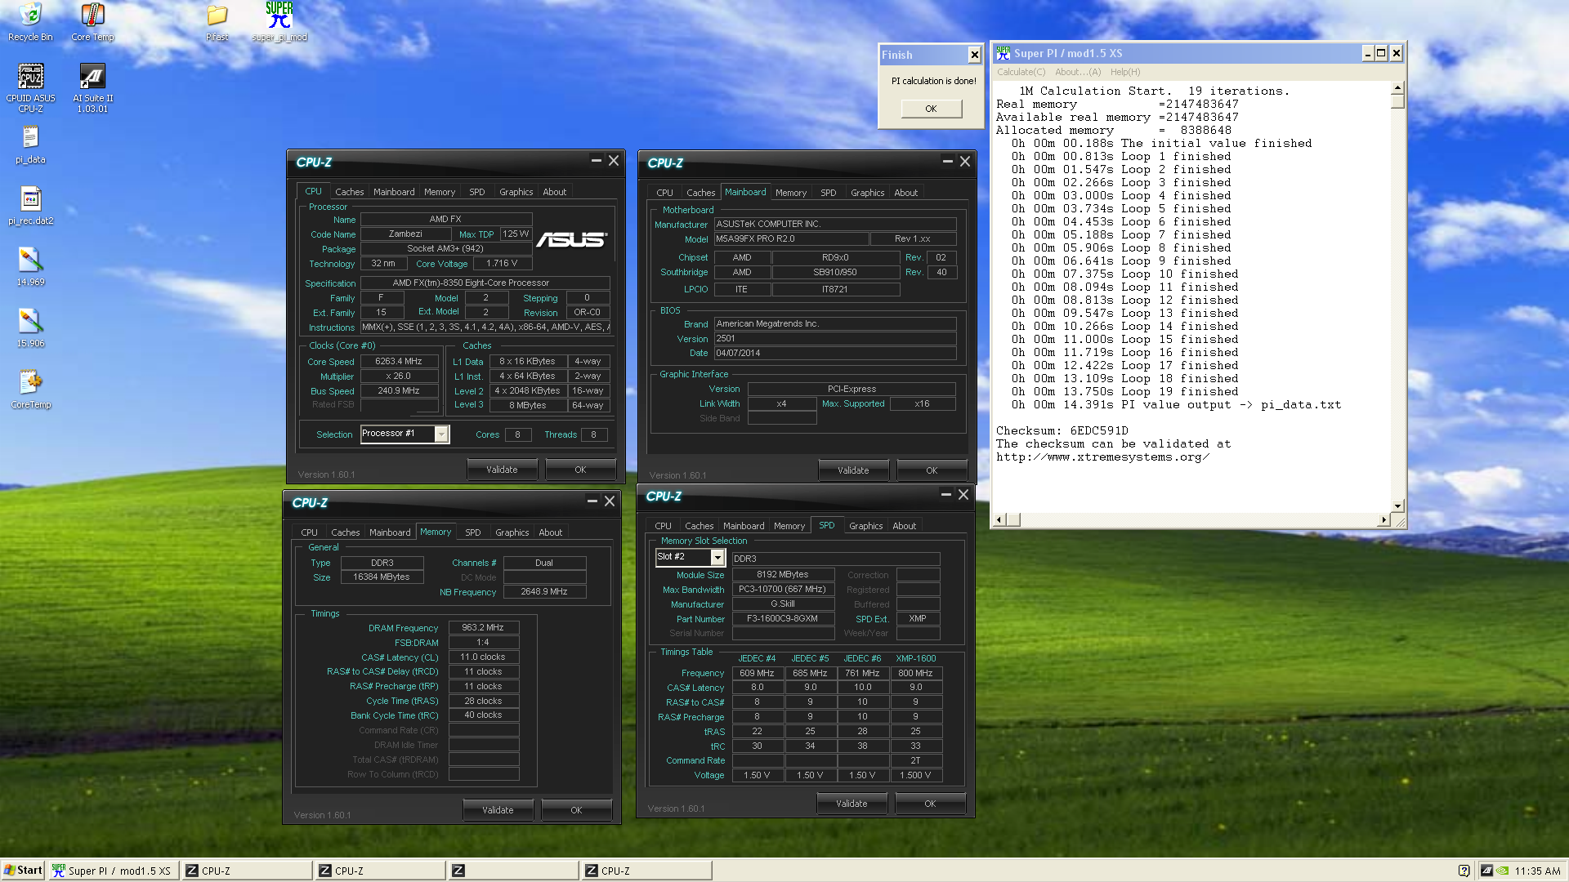Open Mainboard tab in SPD CPU-Z window
The width and height of the screenshot is (1569, 882).
[744, 526]
